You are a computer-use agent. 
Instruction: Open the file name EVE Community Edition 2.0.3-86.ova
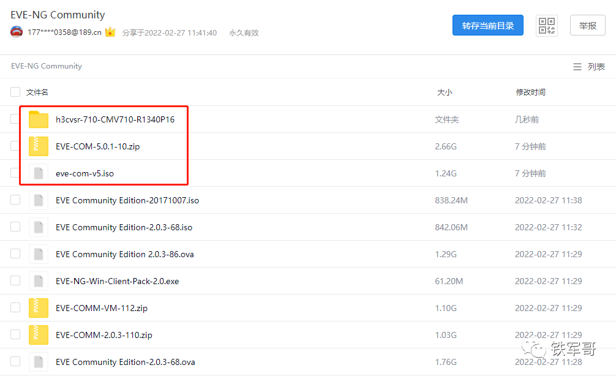tap(125, 255)
